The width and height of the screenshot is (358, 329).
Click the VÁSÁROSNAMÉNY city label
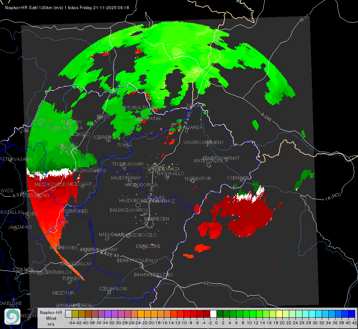pos(204,142)
